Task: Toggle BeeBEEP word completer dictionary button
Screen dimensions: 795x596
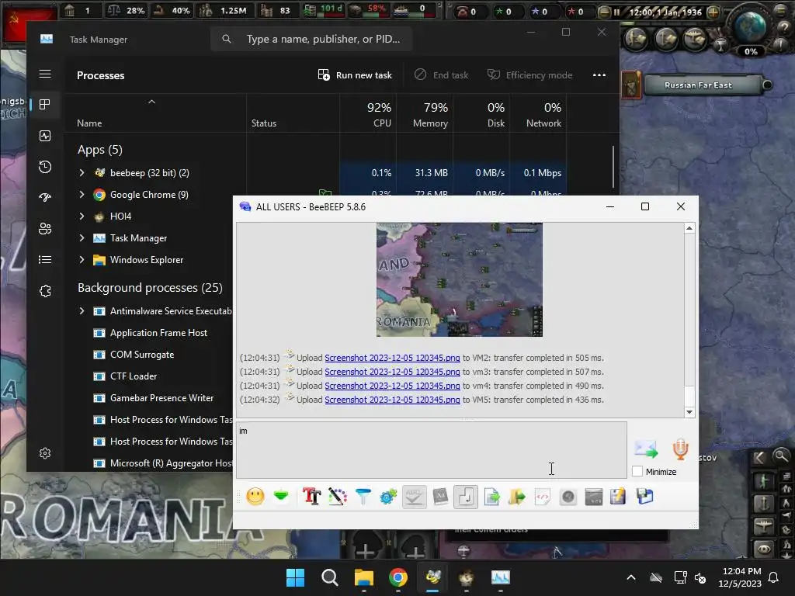Action: 440,496
